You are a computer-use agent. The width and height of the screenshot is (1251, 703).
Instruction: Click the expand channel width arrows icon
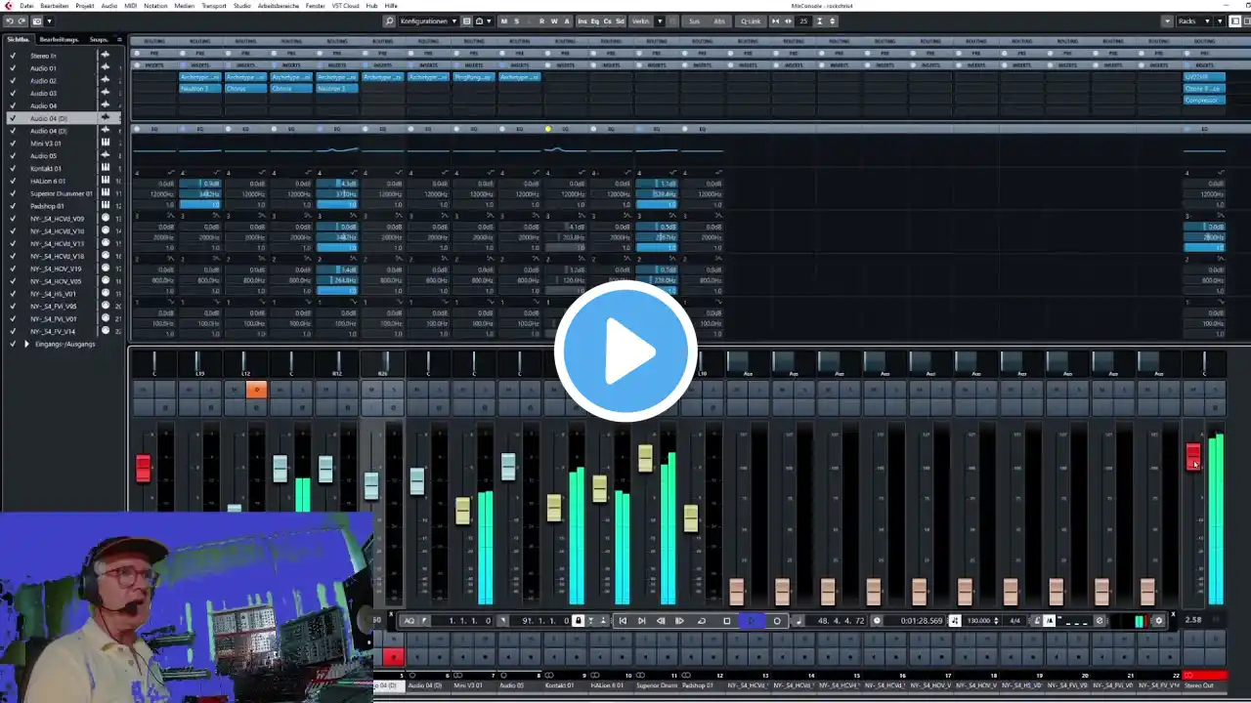(790, 21)
